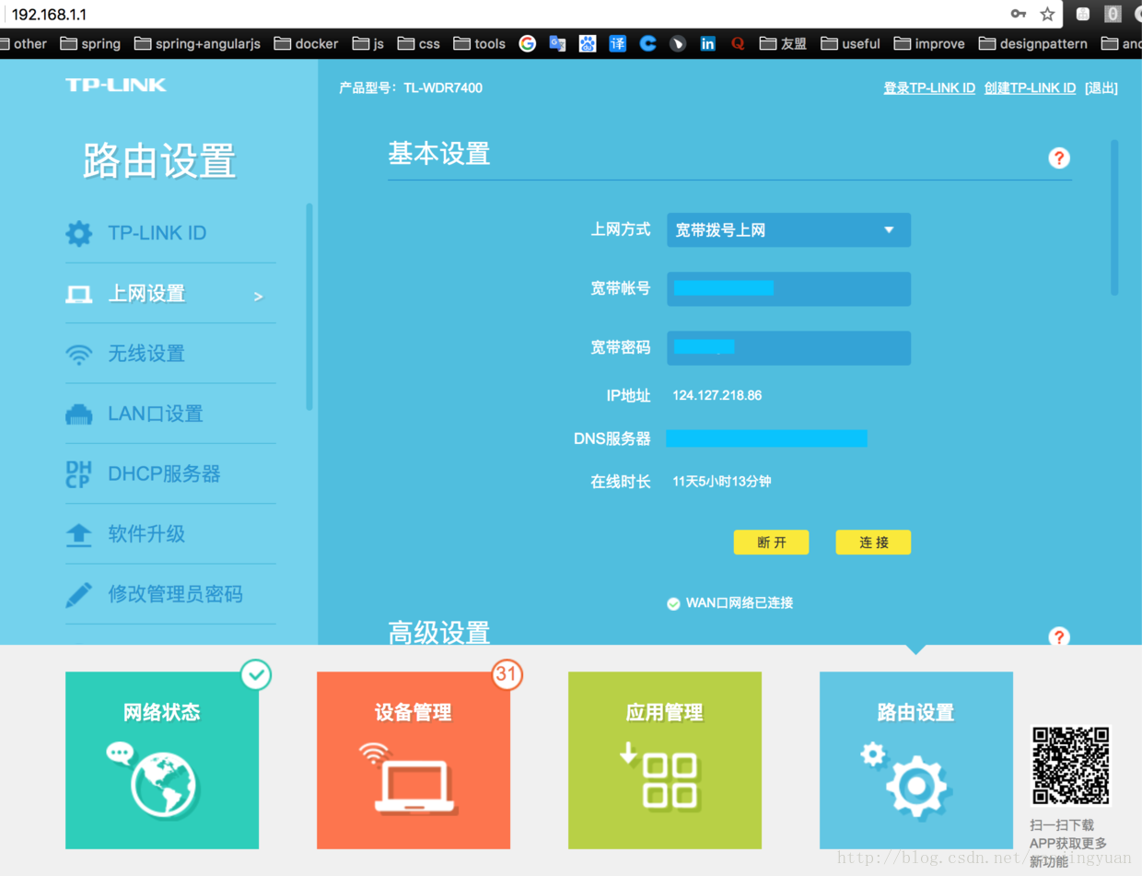Click the green checkmark badge on 网络状态

(x=256, y=675)
